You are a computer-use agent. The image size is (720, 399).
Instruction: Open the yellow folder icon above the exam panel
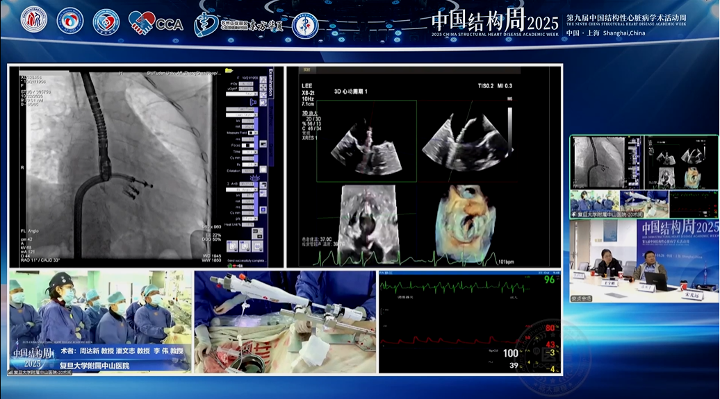[x=229, y=71]
